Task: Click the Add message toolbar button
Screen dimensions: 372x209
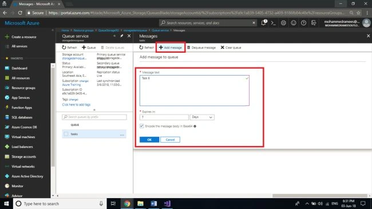Action: 171,48
